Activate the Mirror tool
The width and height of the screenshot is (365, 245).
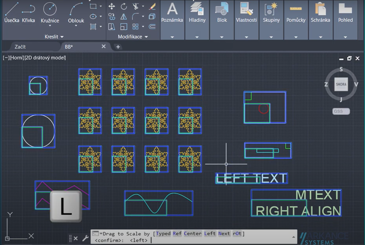click(x=124, y=17)
